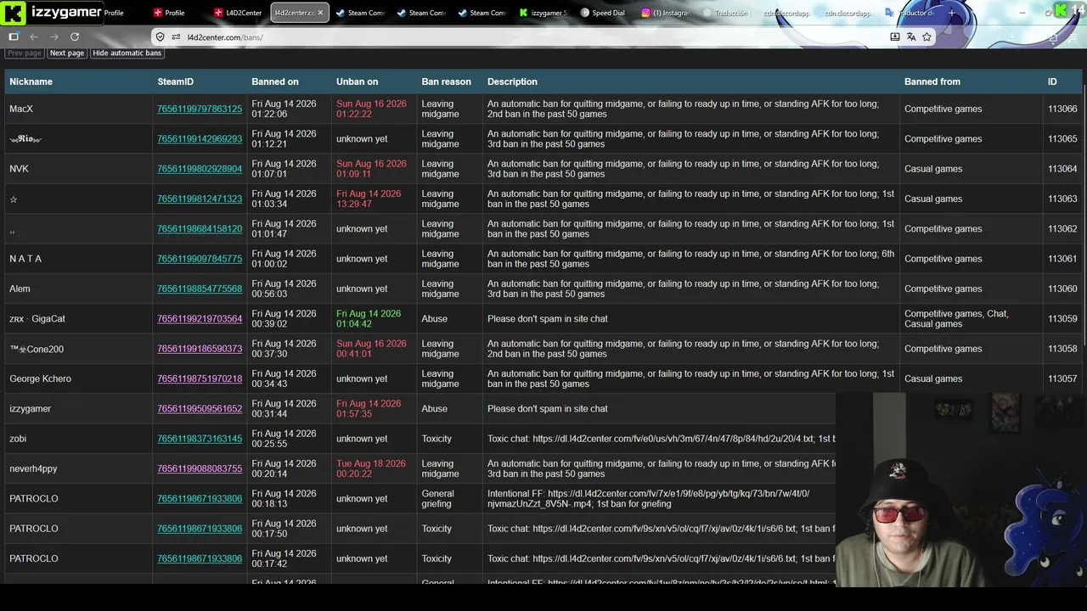
Task: Close the active l4d2center.com tab
Action: (x=320, y=13)
